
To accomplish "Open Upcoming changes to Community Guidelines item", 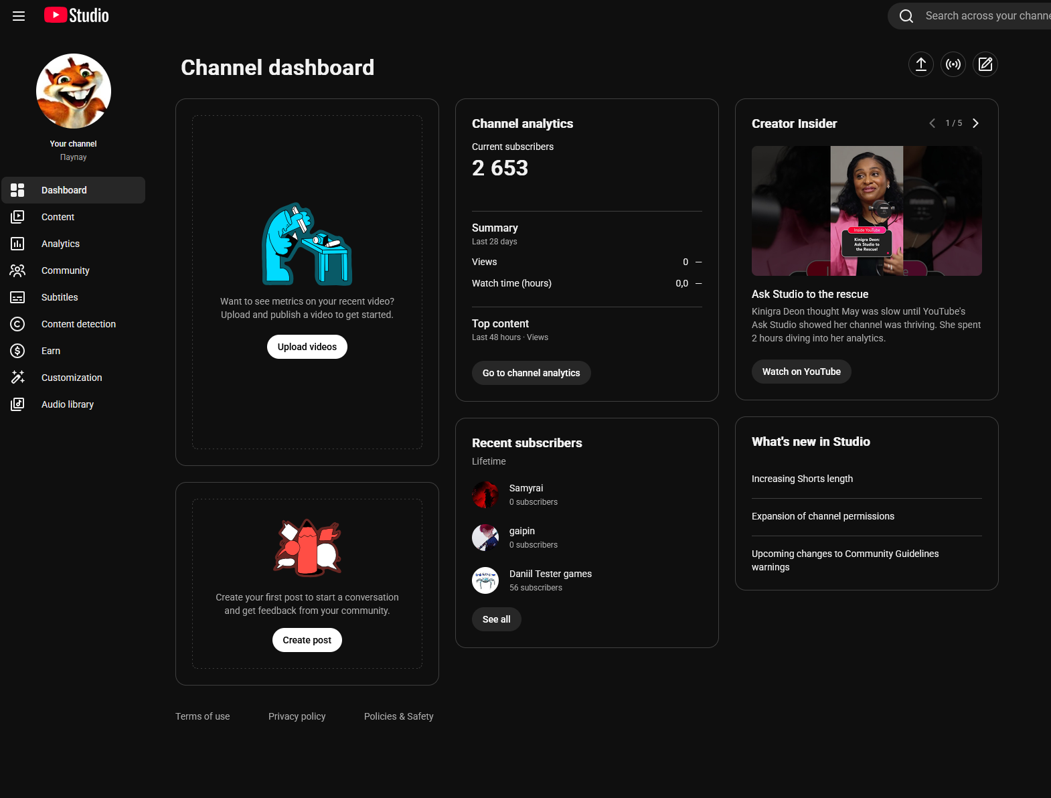I will point(845,560).
